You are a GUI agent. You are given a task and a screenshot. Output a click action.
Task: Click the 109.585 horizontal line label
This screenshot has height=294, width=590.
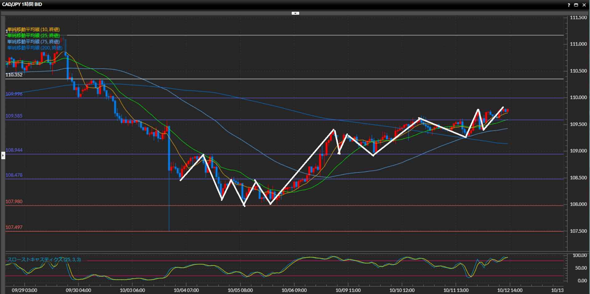(14, 116)
